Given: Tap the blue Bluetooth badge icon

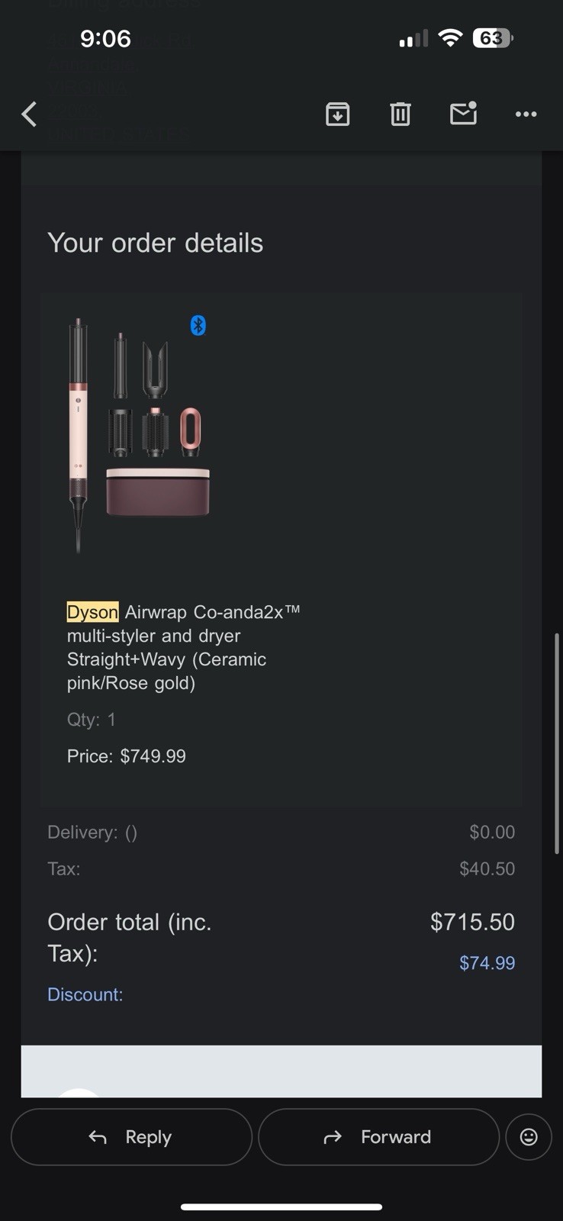Looking at the screenshot, I should coord(198,326).
